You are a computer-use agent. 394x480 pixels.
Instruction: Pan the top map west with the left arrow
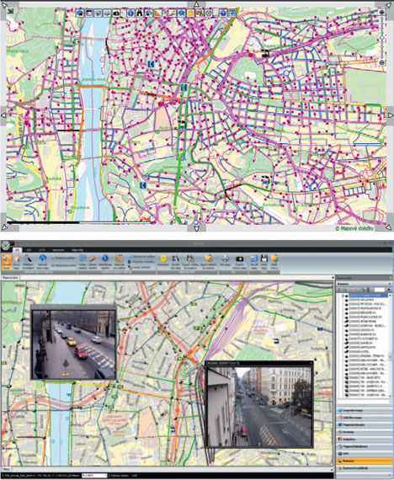(3, 115)
